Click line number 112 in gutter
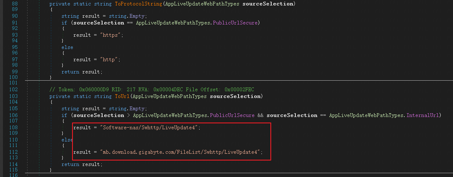Viewport: 453px width, 177px height. pyautogui.click(x=13, y=152)
